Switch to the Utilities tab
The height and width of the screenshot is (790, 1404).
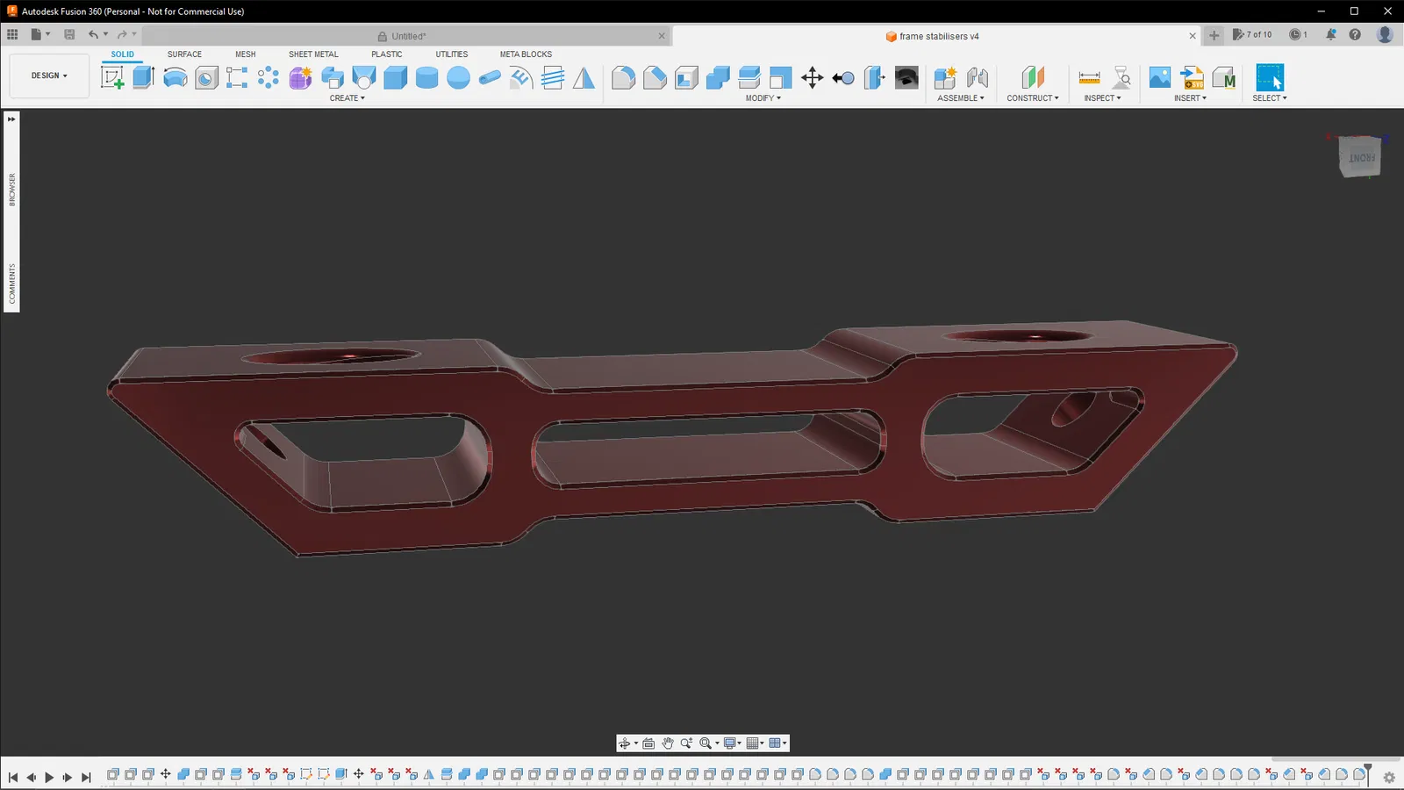(452, 54)
